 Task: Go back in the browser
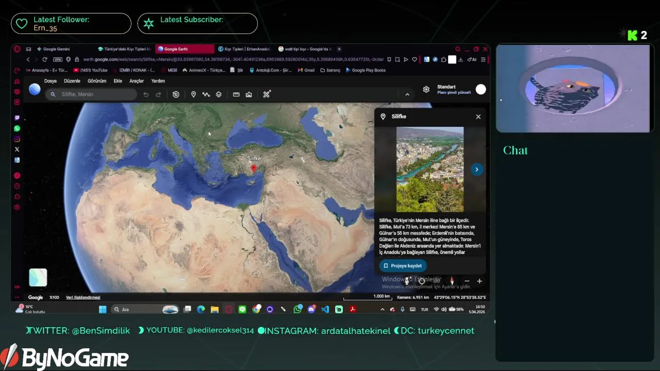point(28,59)
